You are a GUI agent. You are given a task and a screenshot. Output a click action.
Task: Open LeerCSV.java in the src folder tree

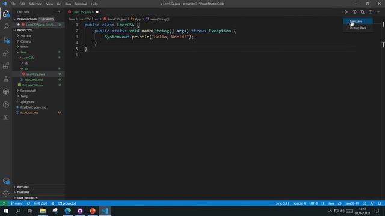click(x=35, y=74)
